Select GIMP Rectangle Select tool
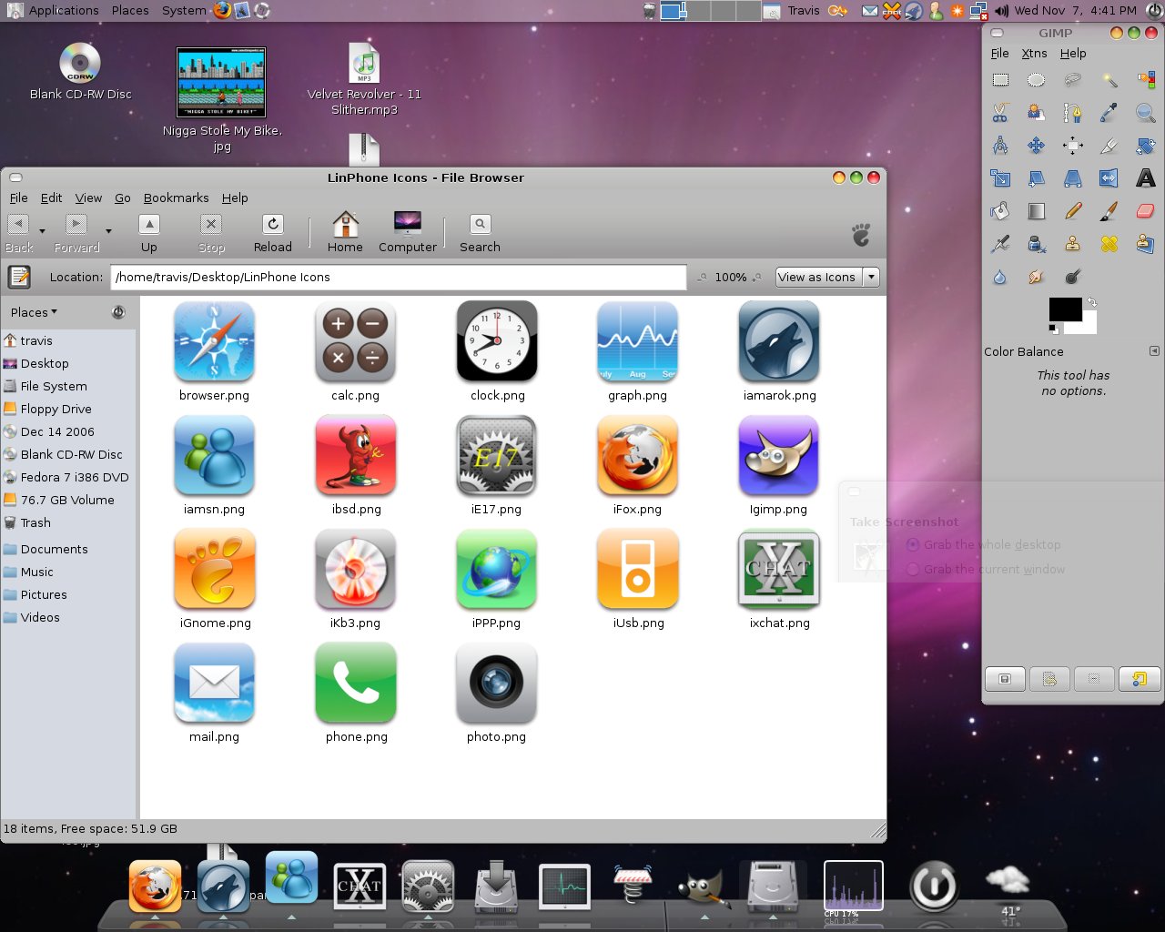 click(1000, 80)
